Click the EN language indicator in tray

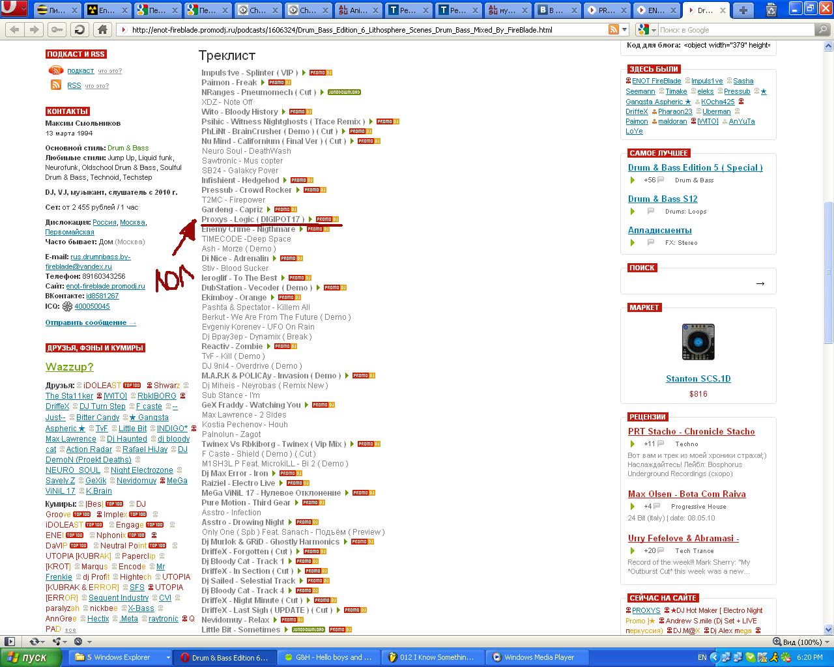702,657
